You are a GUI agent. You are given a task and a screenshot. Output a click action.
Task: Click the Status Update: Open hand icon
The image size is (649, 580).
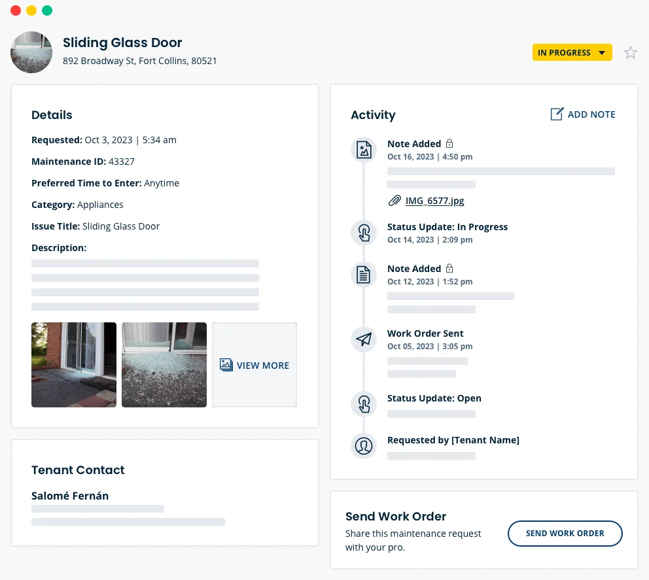click(x=364, y=404)
